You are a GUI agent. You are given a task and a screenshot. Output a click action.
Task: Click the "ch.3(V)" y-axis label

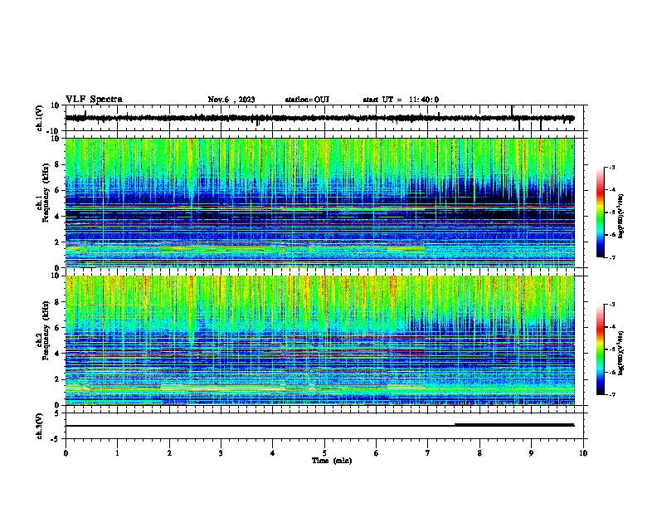pyautogui.click(x=40, y=427)
